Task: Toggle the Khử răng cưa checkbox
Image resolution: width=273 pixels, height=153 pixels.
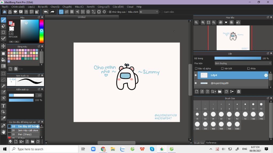Action: tap(110, 12)
